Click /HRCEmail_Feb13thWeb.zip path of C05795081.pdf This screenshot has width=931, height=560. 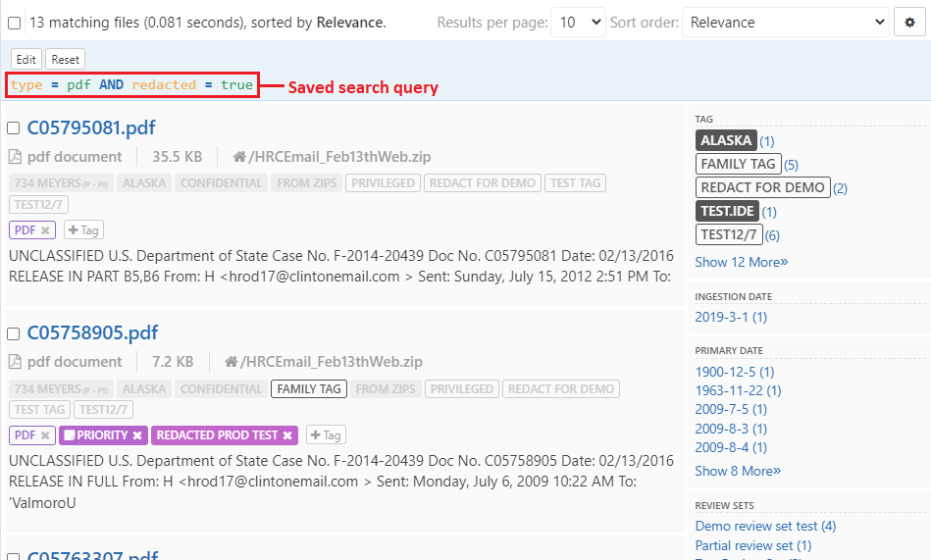tap(339, 157)
